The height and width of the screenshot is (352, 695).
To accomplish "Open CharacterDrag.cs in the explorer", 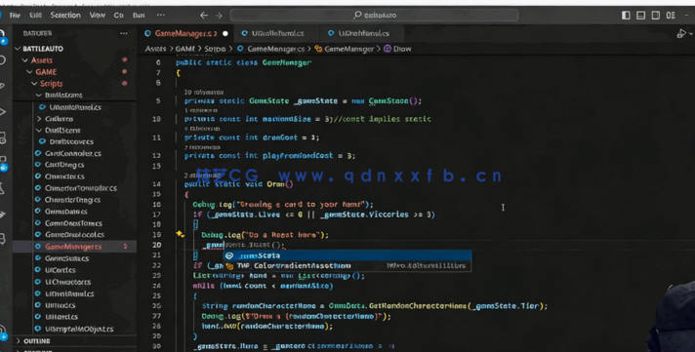I will coord(72,200).
